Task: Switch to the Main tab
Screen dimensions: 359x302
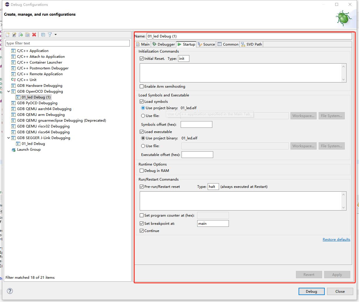Action: (x=143, y=44)
